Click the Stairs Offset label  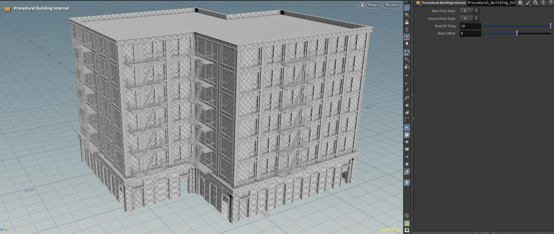click(x=446, y=33)
